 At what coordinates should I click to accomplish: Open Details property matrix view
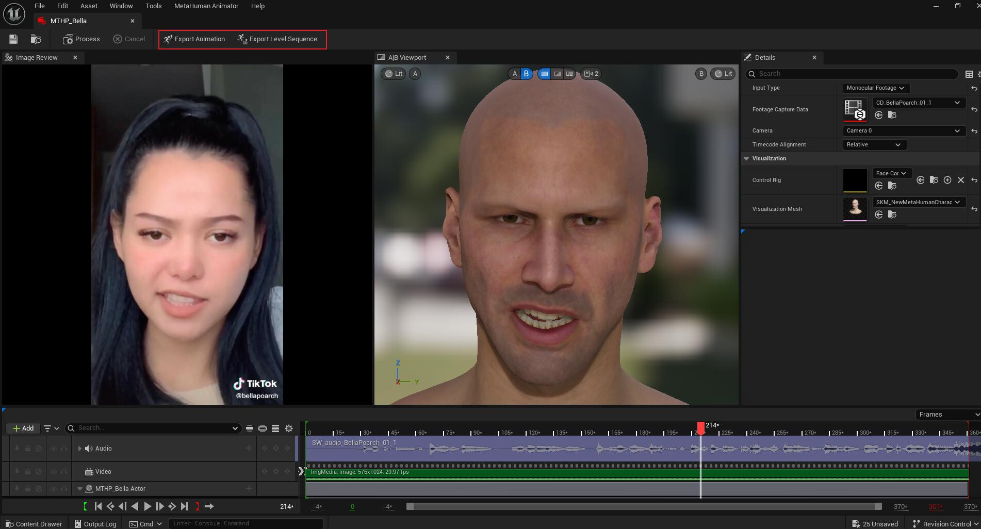[969, 74]
